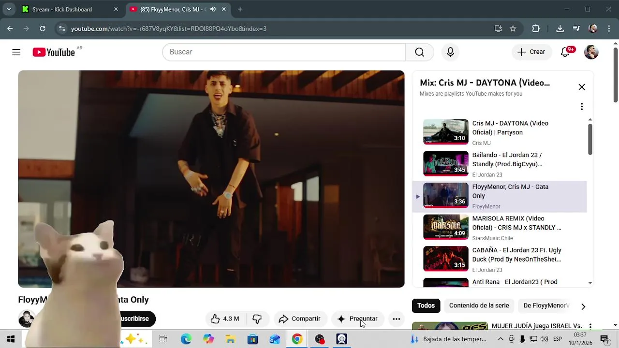Open the Mix playlist three-dot options
Screen dimensions: 619x348
tap(582, 106)
